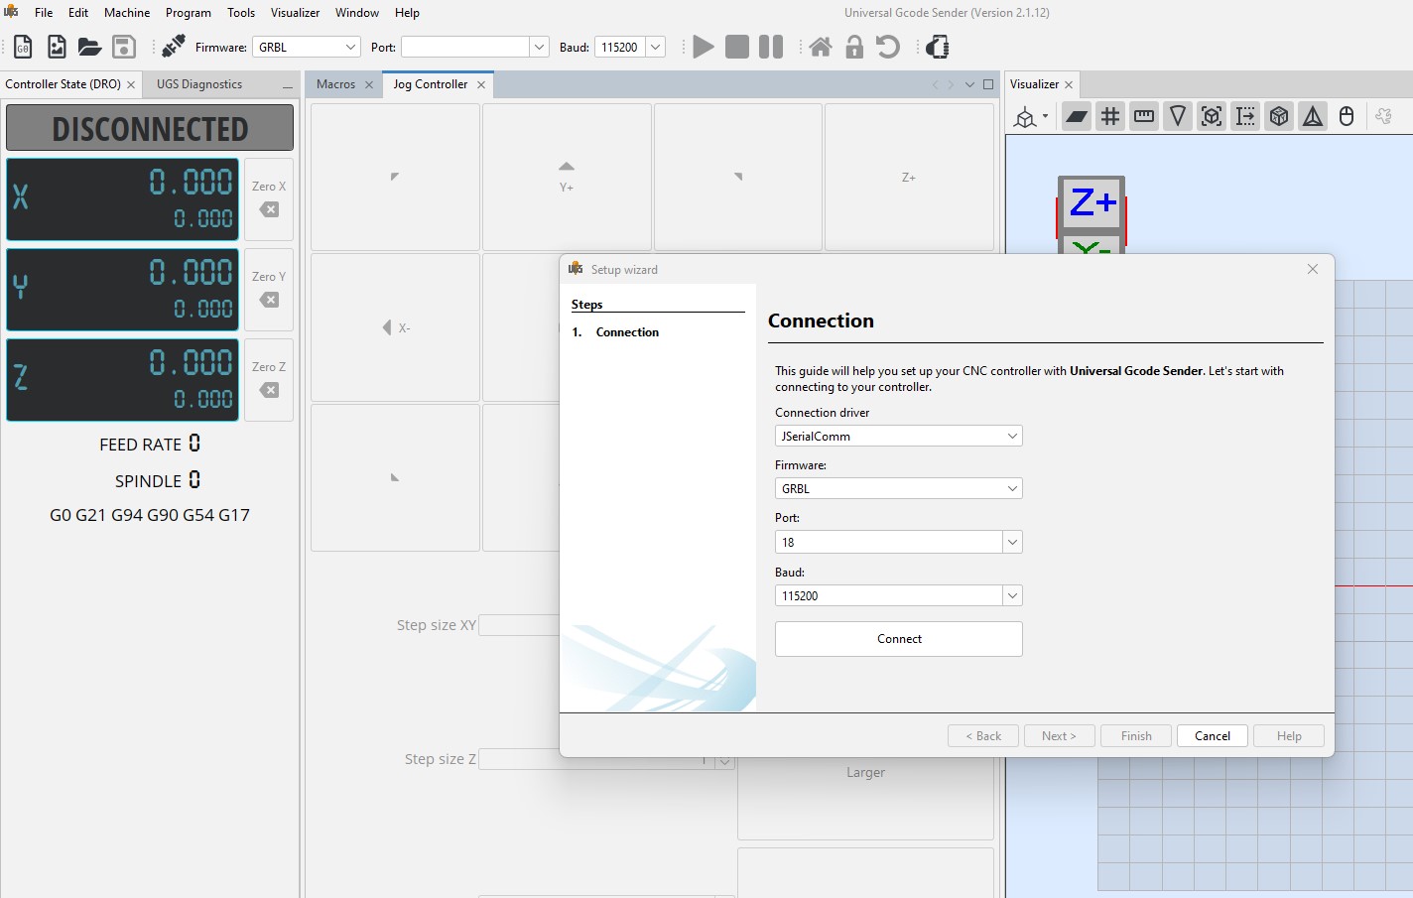Click the wizard Port field showing 18
1413x898 pixels.
(x=888, y=542)
